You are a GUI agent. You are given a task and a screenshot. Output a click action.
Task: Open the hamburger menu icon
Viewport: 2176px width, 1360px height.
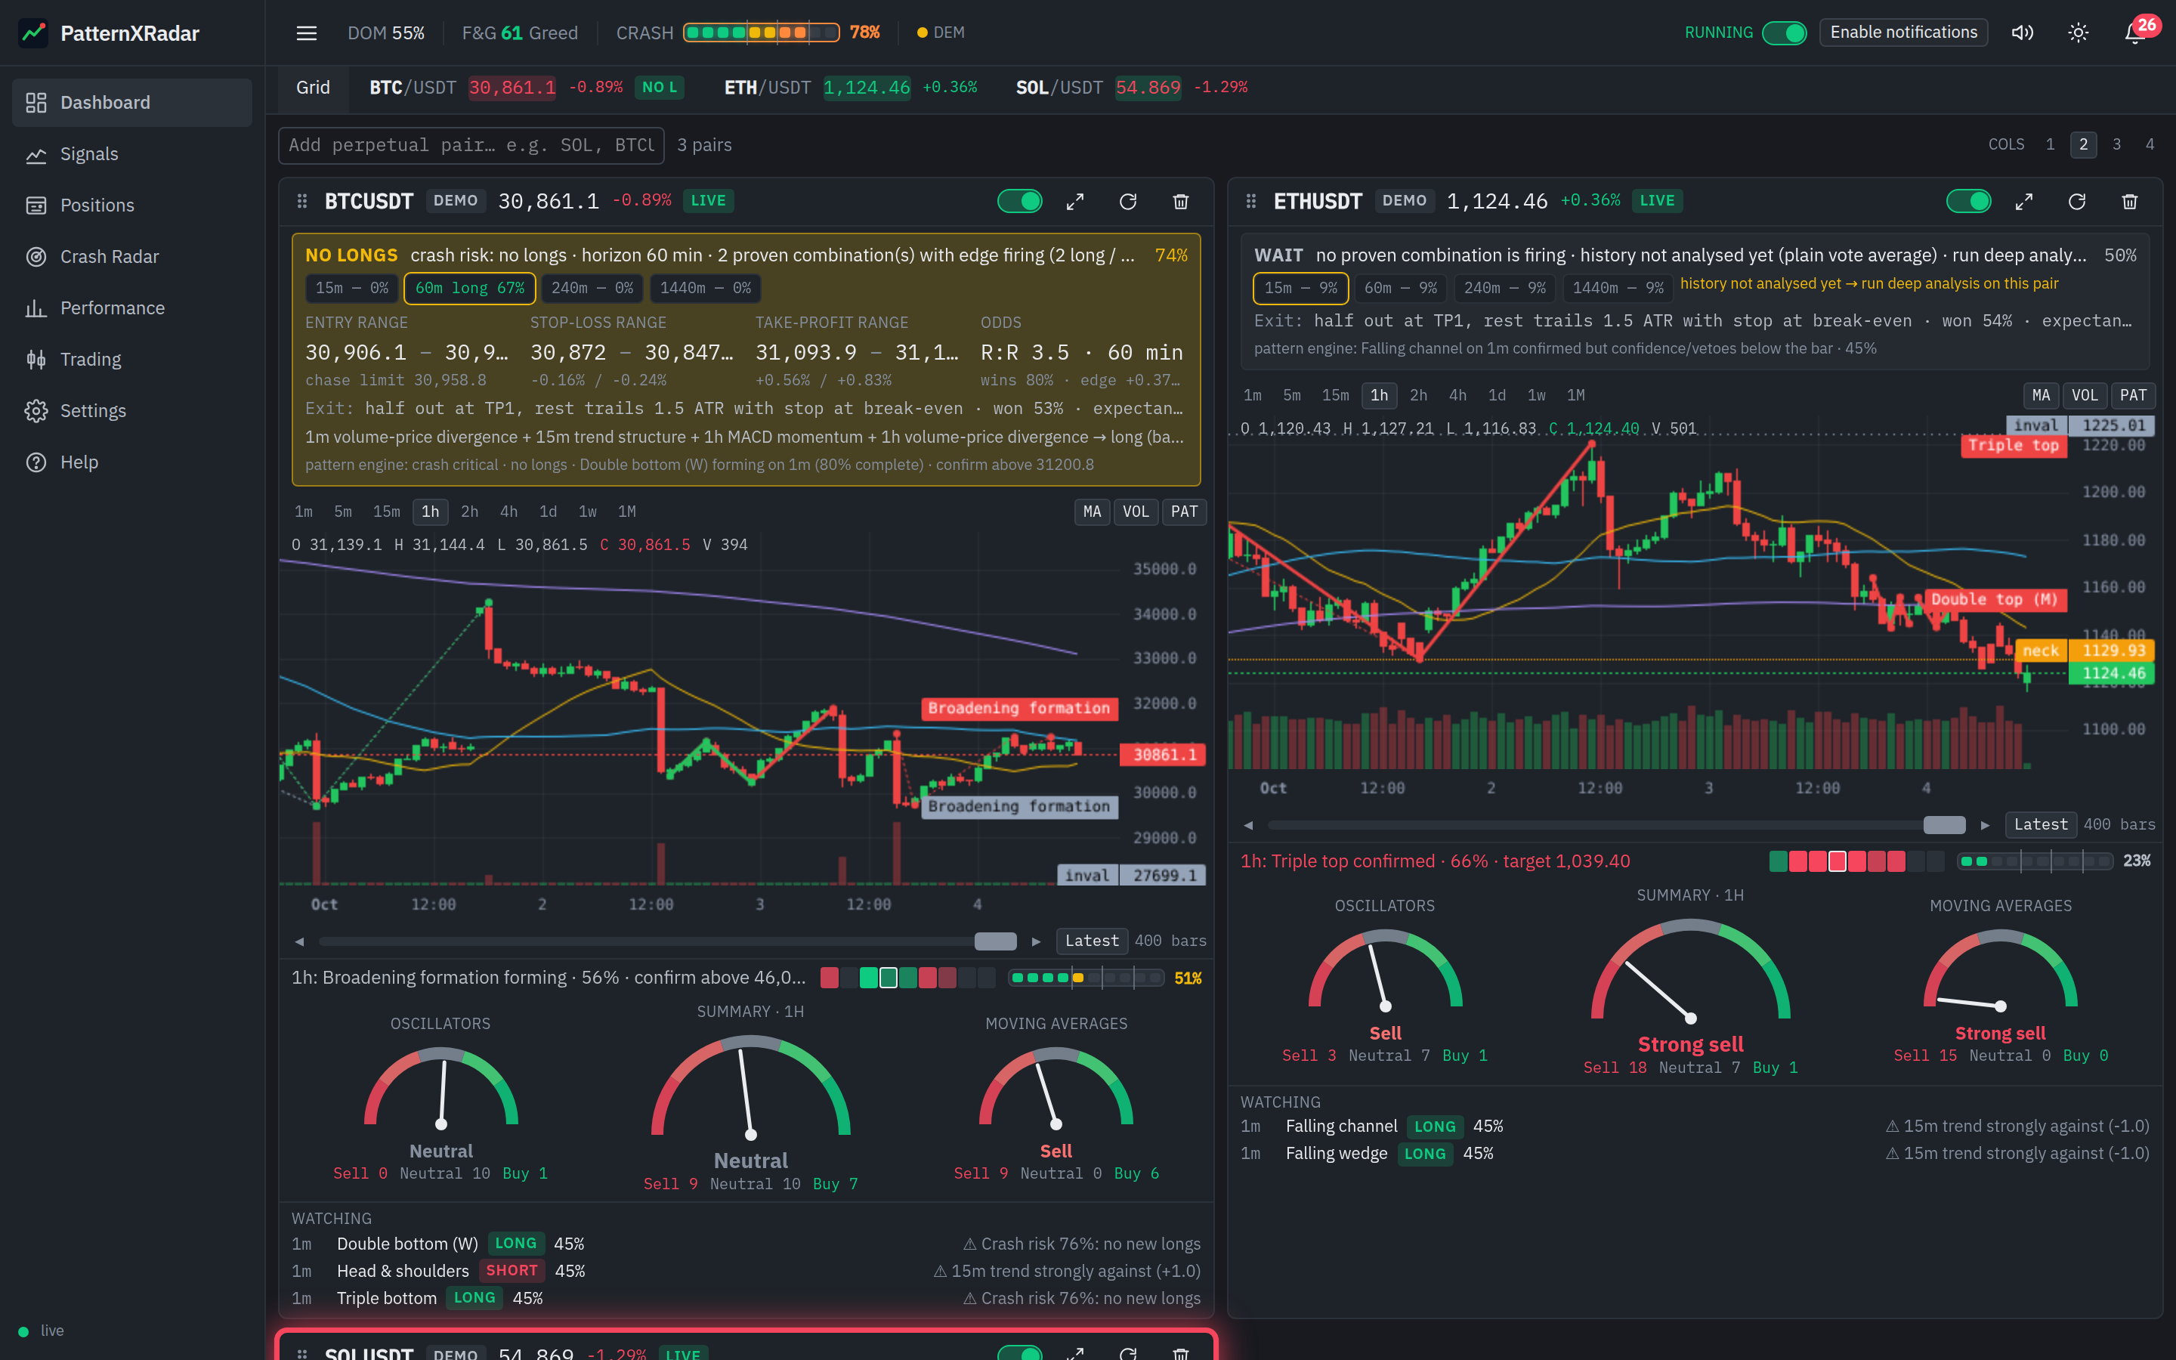click(x=307, y=33)
